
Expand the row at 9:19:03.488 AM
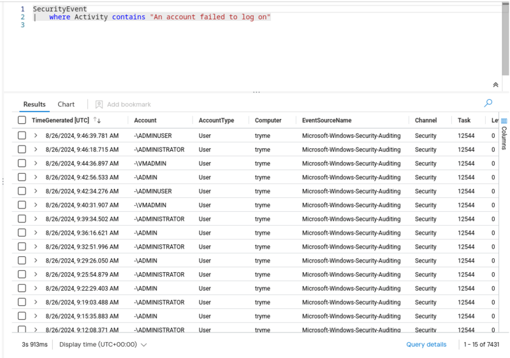click(36, 302)
